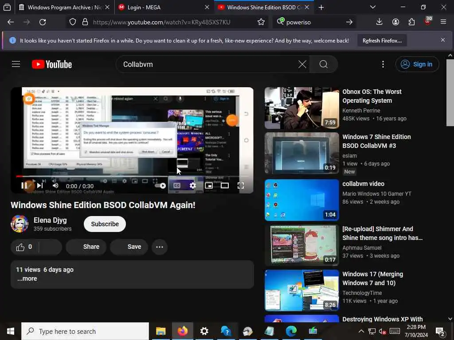Pause the video playback
The width and height of the screenshot is (454, 340).
point(24,185)
